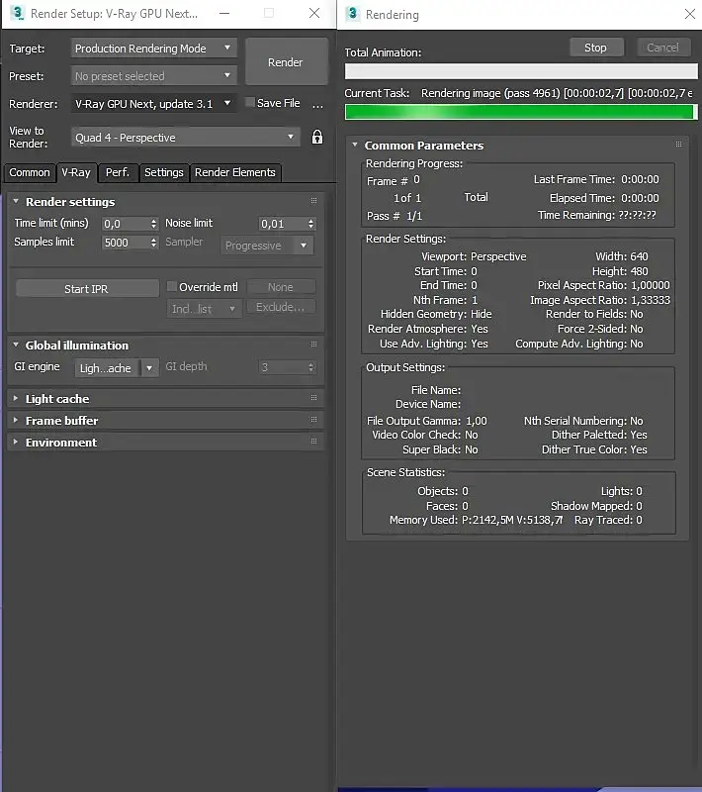The height and width of the screenshot is (792, 702).
Task: Switch to the Settings tab
Action: click(x=164, y=172)
